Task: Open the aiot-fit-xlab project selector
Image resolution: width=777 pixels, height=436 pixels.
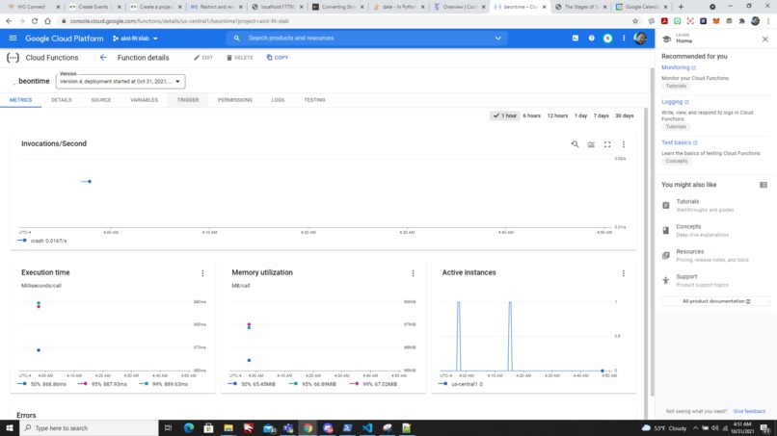Action: tap(135, 38)
